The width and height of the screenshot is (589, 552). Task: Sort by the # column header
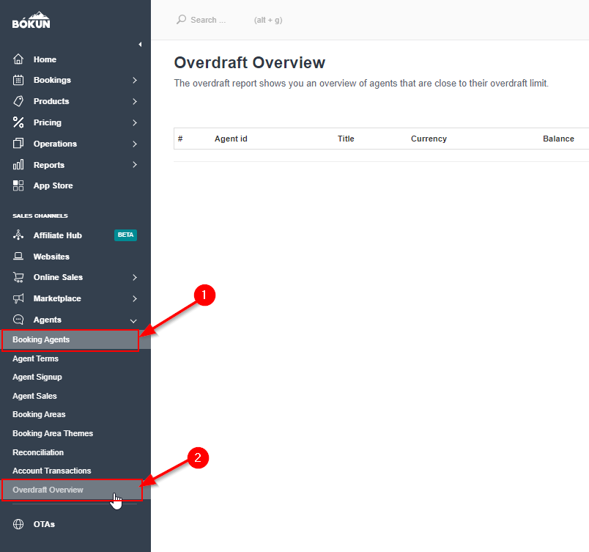[x=180, y=139]
